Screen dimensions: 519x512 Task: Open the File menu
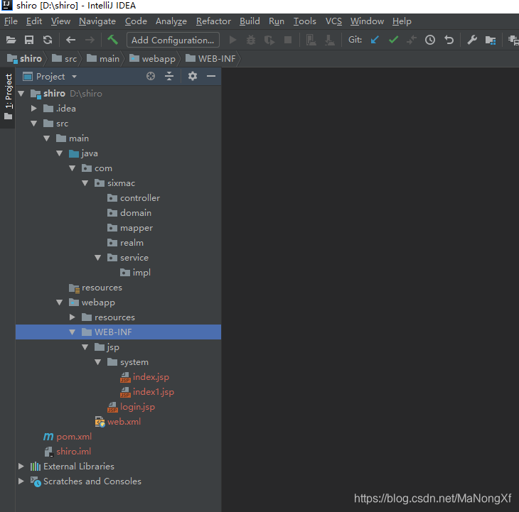11,21
